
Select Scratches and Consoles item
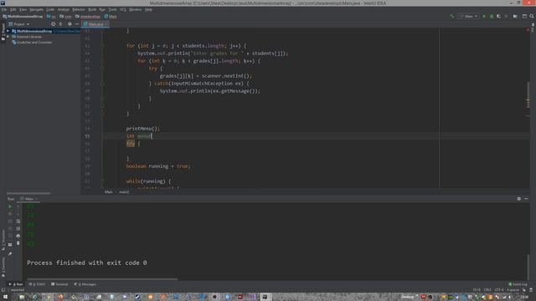(x=32, y=43)
